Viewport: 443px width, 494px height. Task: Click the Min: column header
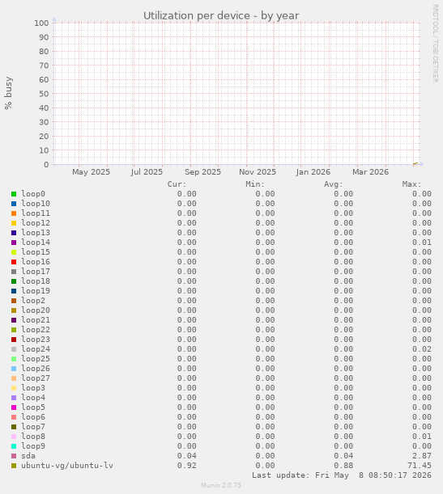[x=255, y=184]
